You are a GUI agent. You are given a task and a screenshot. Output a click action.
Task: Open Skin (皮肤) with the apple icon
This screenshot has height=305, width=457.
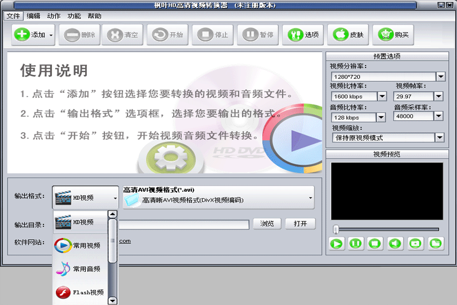348,35
